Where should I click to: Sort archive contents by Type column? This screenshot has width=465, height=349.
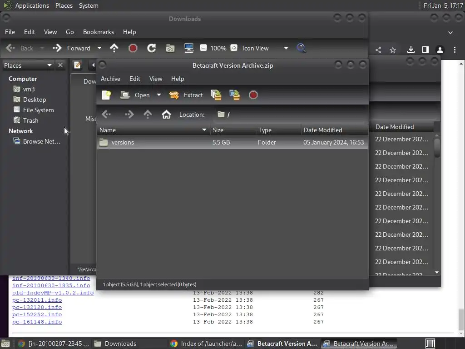pos(278,130)
